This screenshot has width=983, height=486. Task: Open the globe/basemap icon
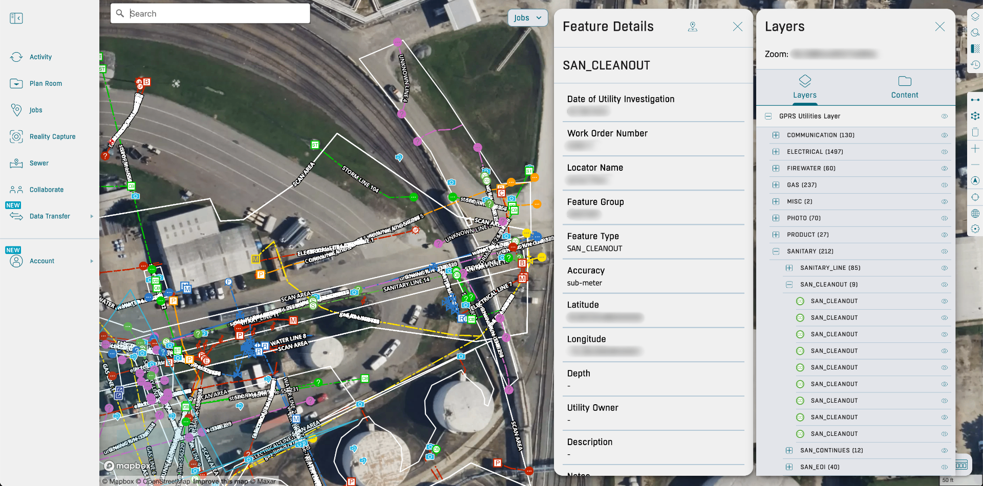(x=975, y=213)
